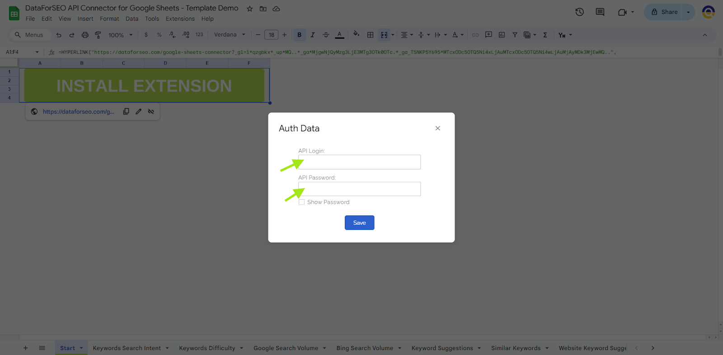
Task: Create a filter icon
Action: [x=515, y=35]
